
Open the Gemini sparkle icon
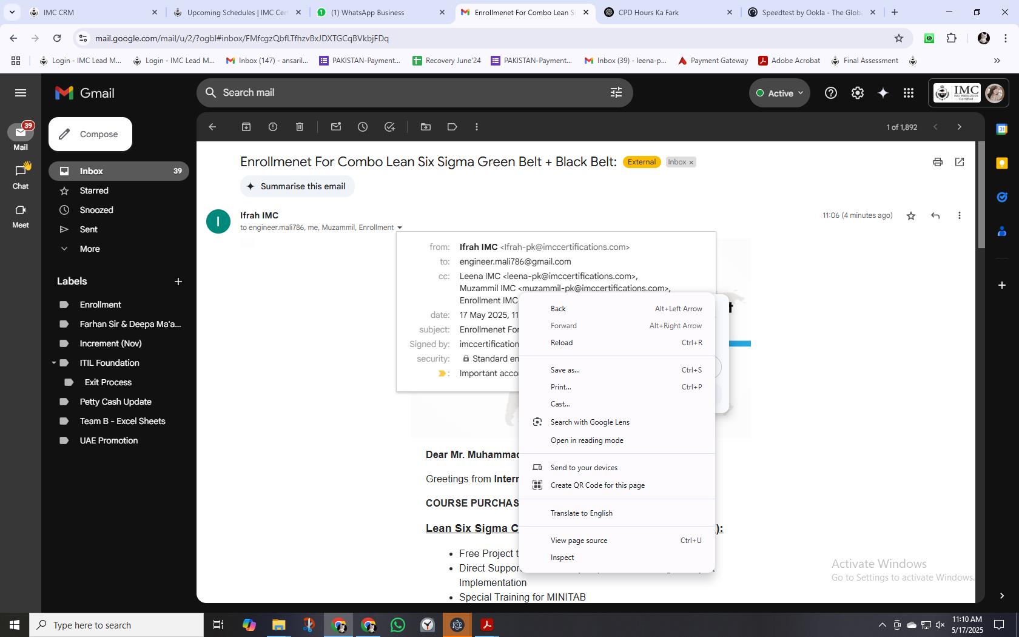[x=883, y=93]
